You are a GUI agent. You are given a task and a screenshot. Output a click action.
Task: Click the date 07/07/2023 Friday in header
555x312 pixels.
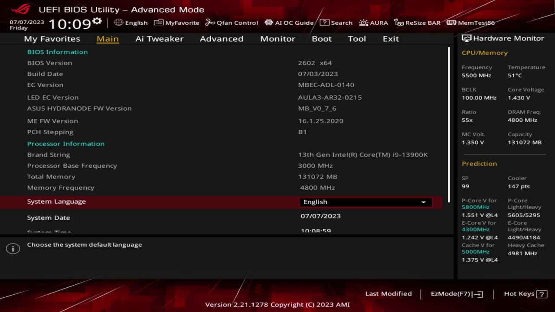click(27, 25)
